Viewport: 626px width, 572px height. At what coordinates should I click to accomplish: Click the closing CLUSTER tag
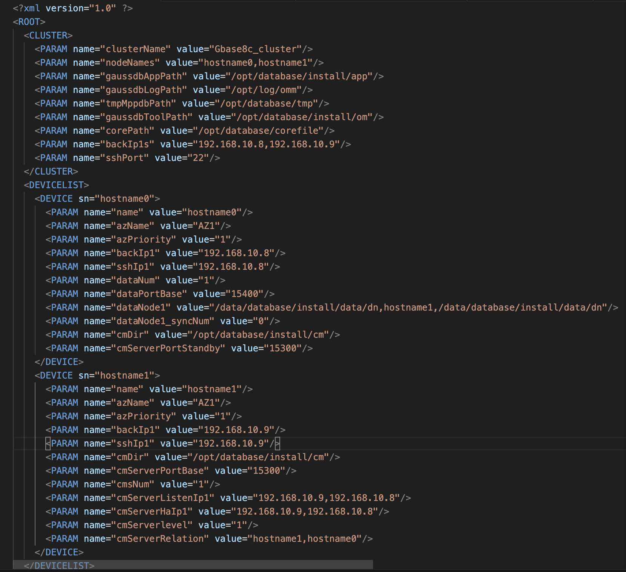(x=51, y=172)
